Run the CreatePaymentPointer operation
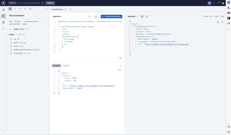The image size is (231, 135). [111, 16]
